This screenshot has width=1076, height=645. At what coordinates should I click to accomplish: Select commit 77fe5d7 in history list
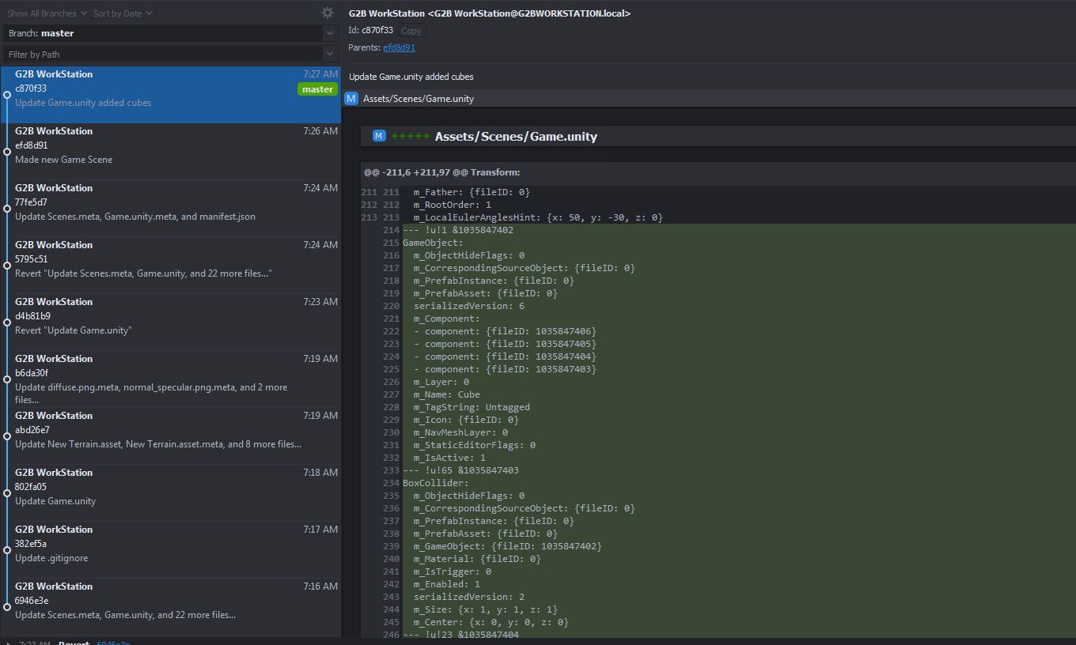click(158, 202)
